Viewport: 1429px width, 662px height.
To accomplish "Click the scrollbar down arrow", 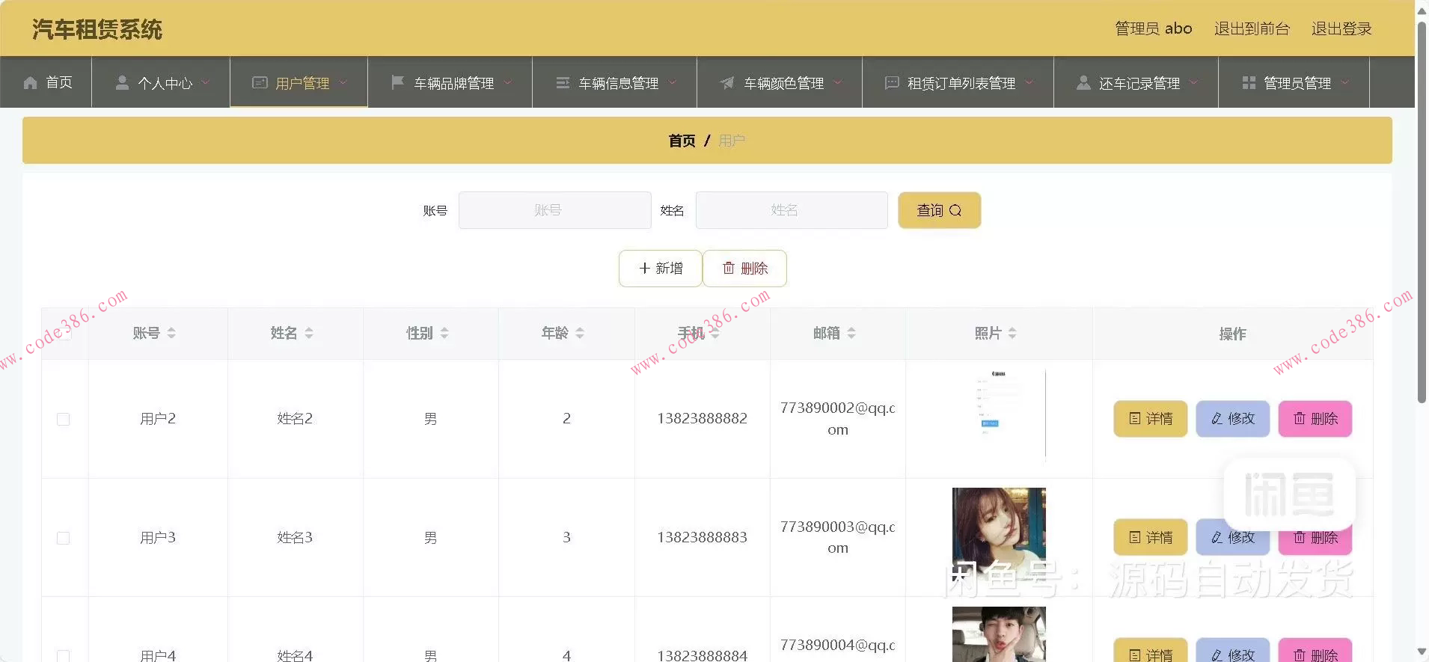I will (1422, 652).
